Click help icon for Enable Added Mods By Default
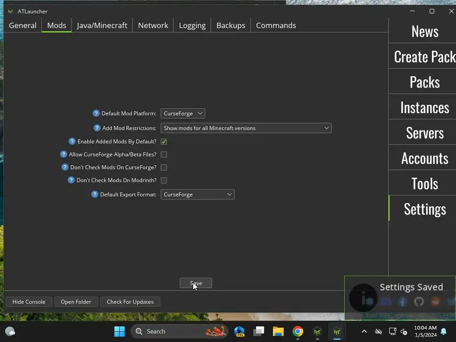This screenshot has height=342, width=456. [72, 141]
